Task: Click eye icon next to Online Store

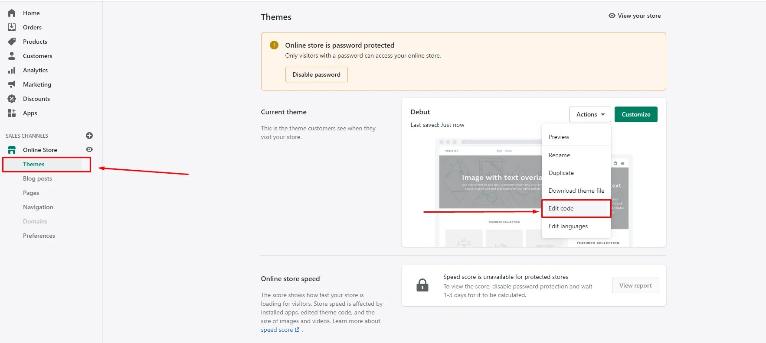Action: 89,149
